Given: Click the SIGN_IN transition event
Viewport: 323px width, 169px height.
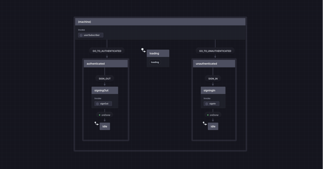Looking at the screenshot, I should tap(213, 79).
